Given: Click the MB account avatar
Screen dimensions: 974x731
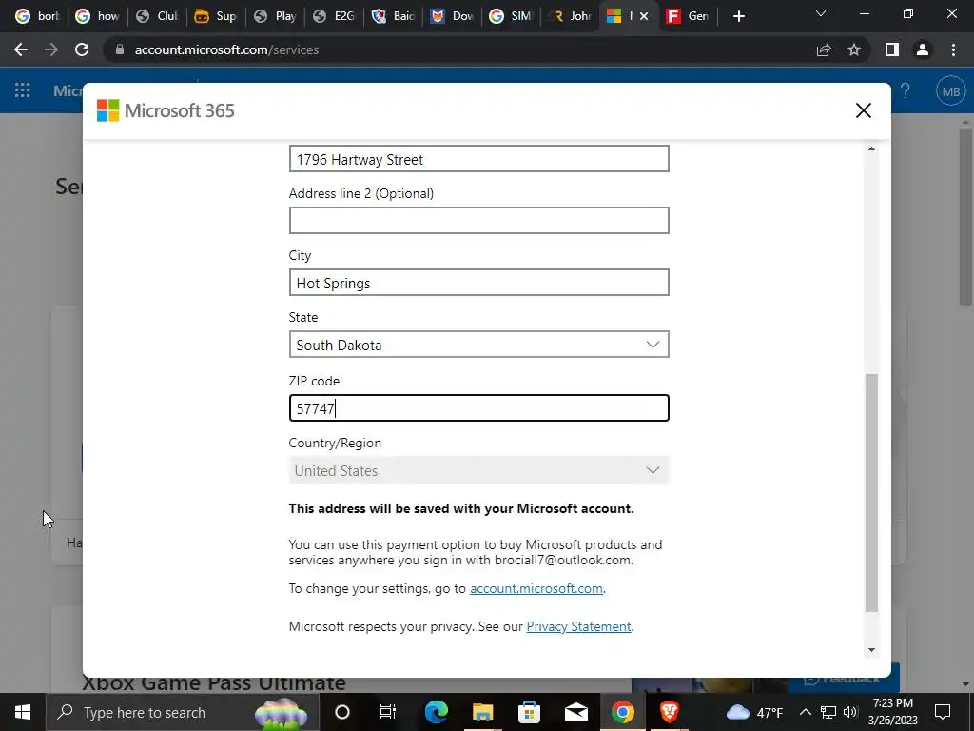Looking at the screenshot, I should pyautogui.click(x=951, y=91).
